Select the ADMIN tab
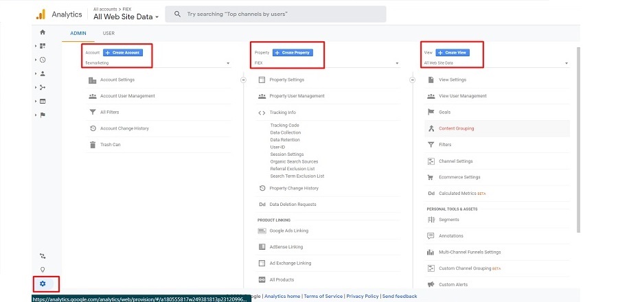Screen dimensions: 618x302 click(x=78, y=33)
